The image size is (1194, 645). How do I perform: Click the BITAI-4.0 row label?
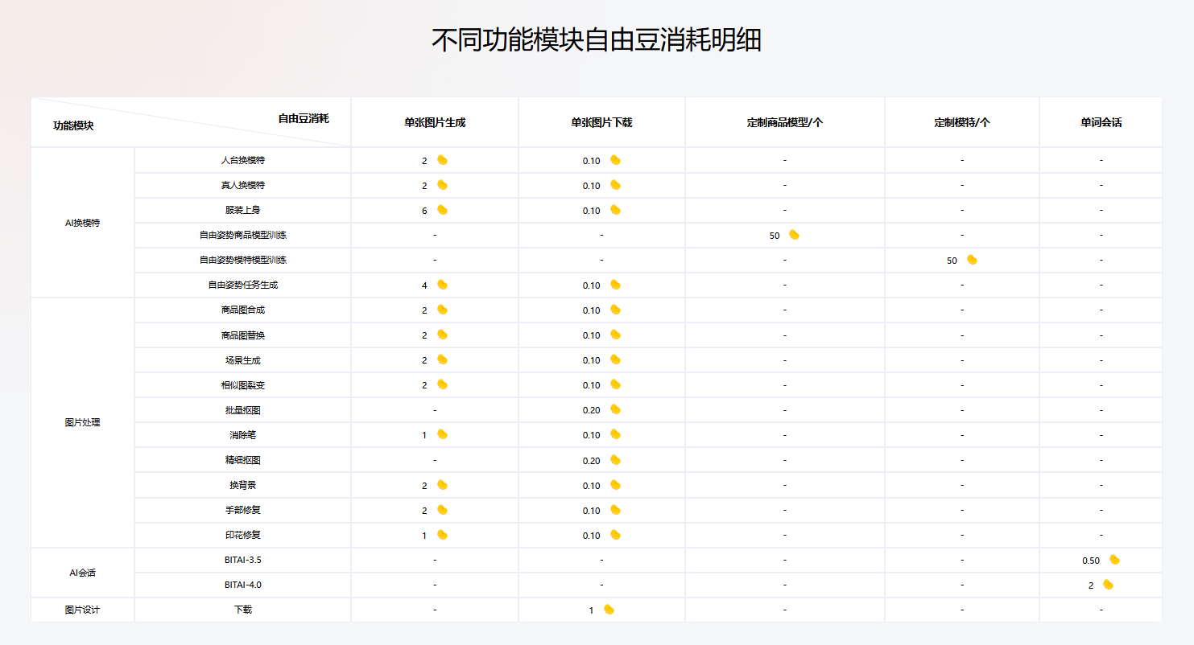click(x=243, y=585)
